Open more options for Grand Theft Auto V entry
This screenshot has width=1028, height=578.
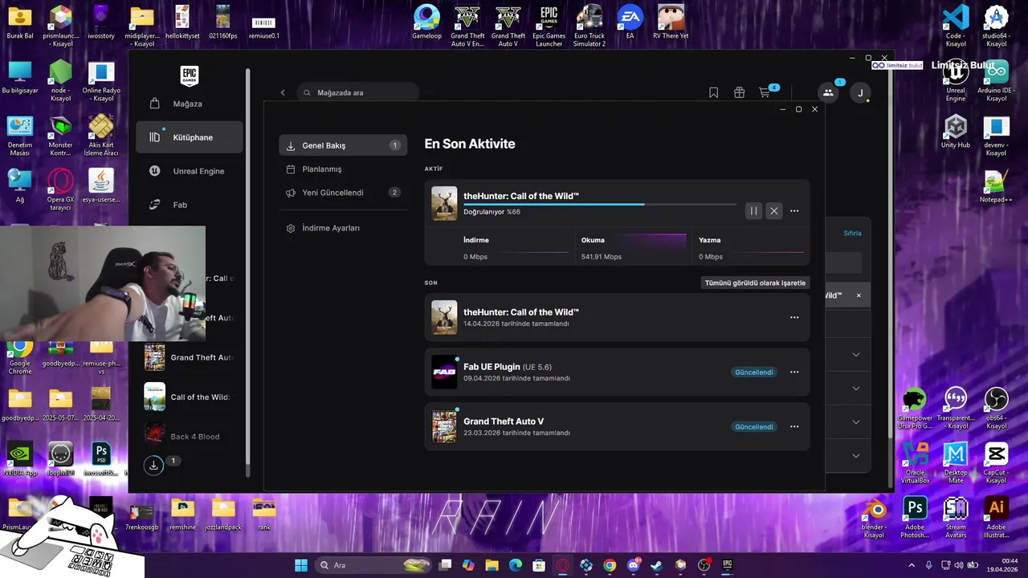coord(794,426)
